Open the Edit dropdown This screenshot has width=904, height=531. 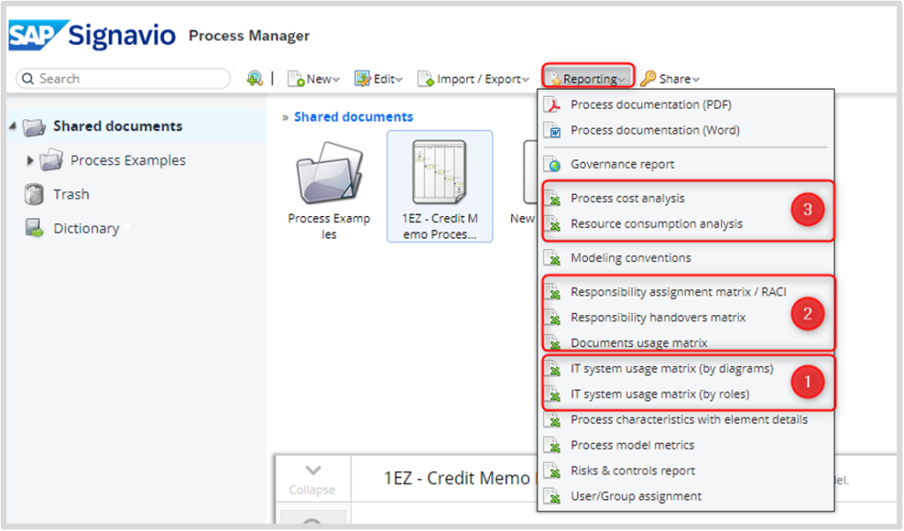379,79
